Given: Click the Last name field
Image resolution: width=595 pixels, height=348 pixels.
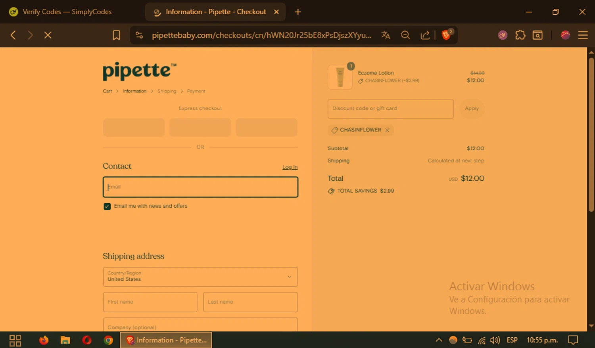Looking at the screenshot, I should 250,302.
